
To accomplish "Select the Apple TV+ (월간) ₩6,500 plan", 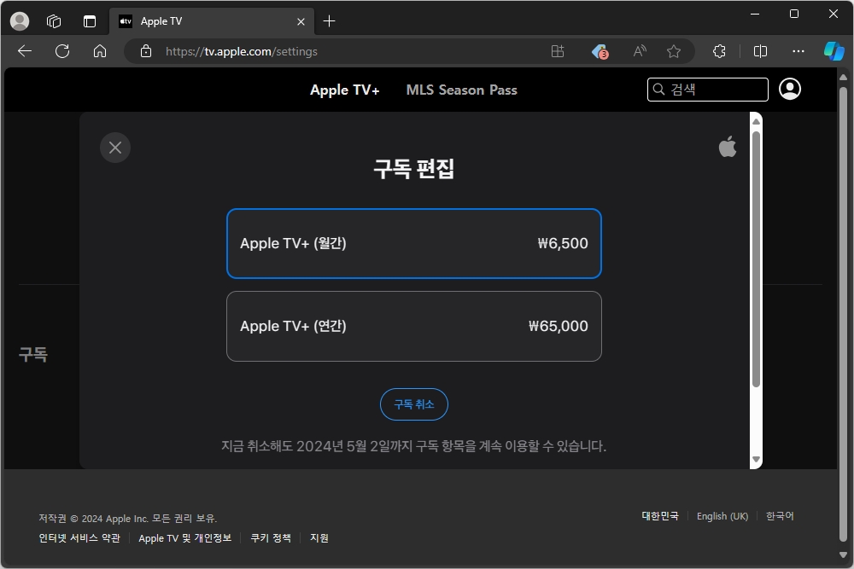I will coord(414,243).
